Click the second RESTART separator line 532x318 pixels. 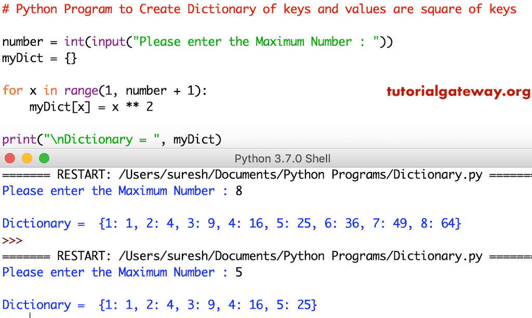point(266,256)
